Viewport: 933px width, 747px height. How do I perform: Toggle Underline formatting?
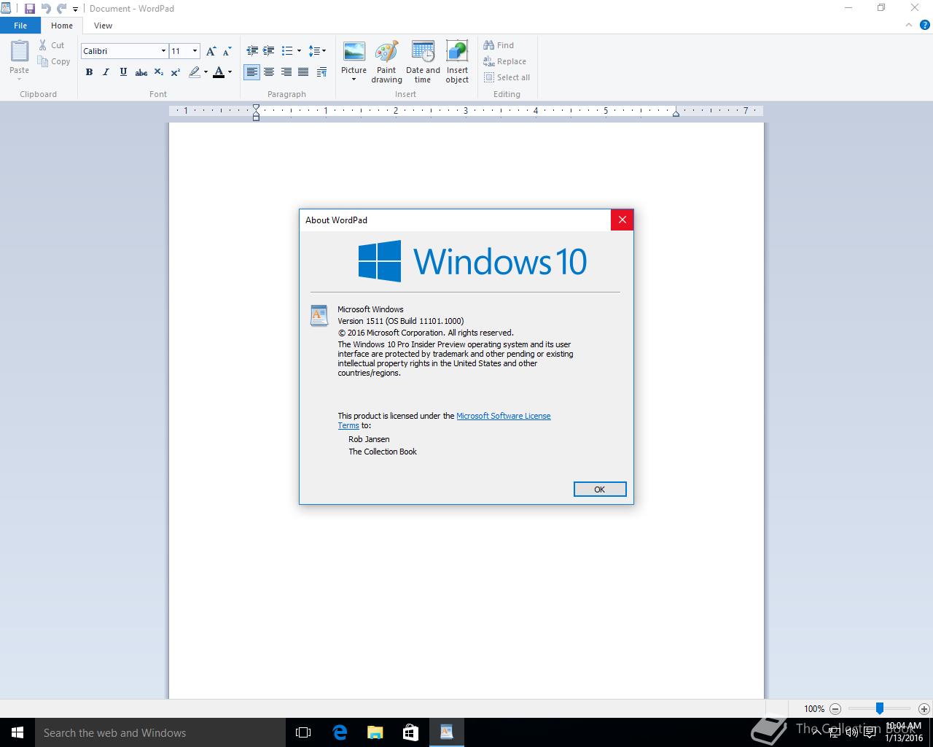[x=123, y=72]
